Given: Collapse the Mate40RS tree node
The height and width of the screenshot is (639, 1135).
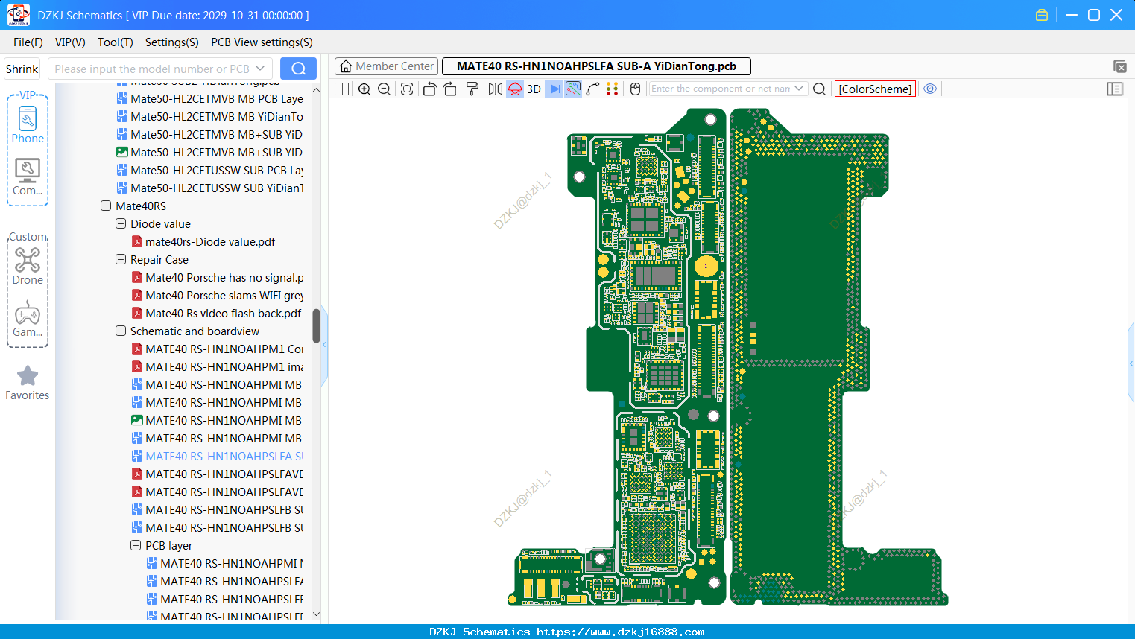Looking at the screenshot, I should tap(106, 206).
